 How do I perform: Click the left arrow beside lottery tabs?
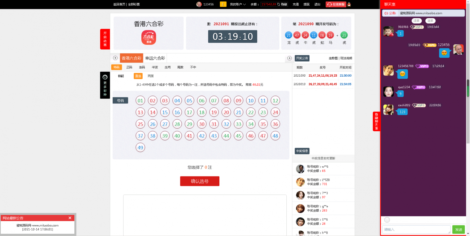point(115,58)
